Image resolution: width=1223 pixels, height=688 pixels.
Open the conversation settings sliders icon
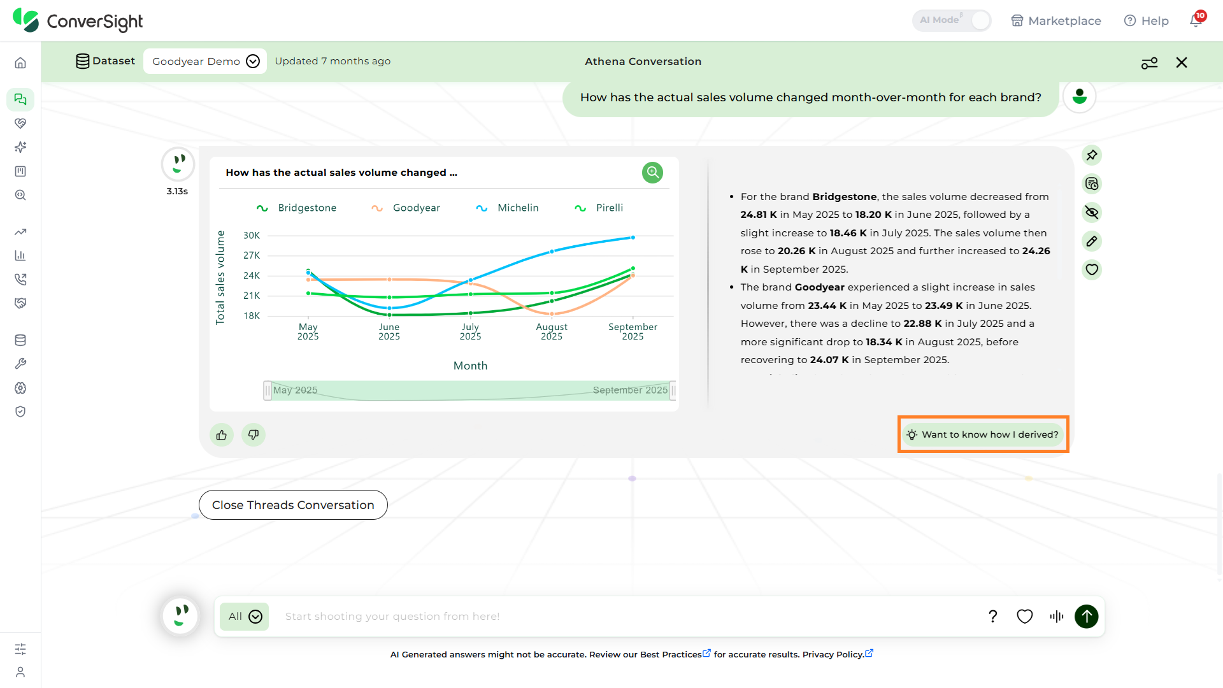1149,62
